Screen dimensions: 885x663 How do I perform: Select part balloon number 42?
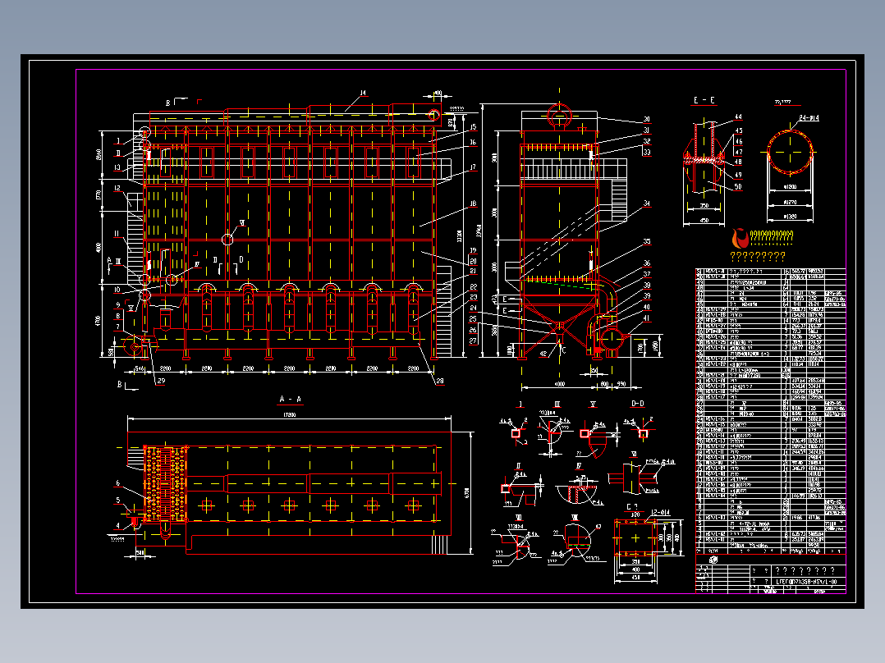[x=543, y=354]
